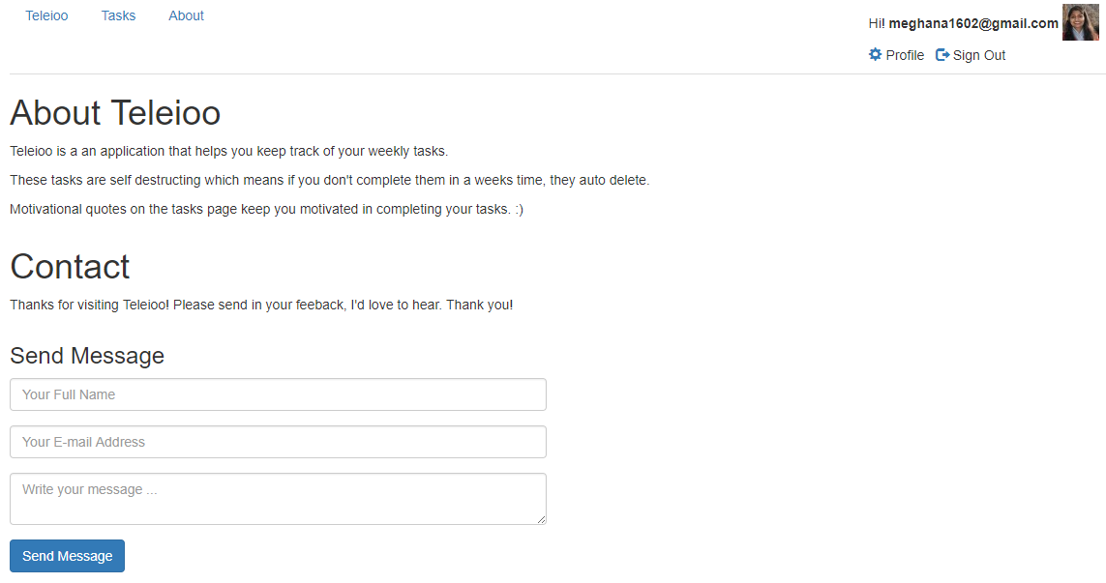
Task: Click the Thanks for visiting Teleioo paragraph
Action: point(261,305)
